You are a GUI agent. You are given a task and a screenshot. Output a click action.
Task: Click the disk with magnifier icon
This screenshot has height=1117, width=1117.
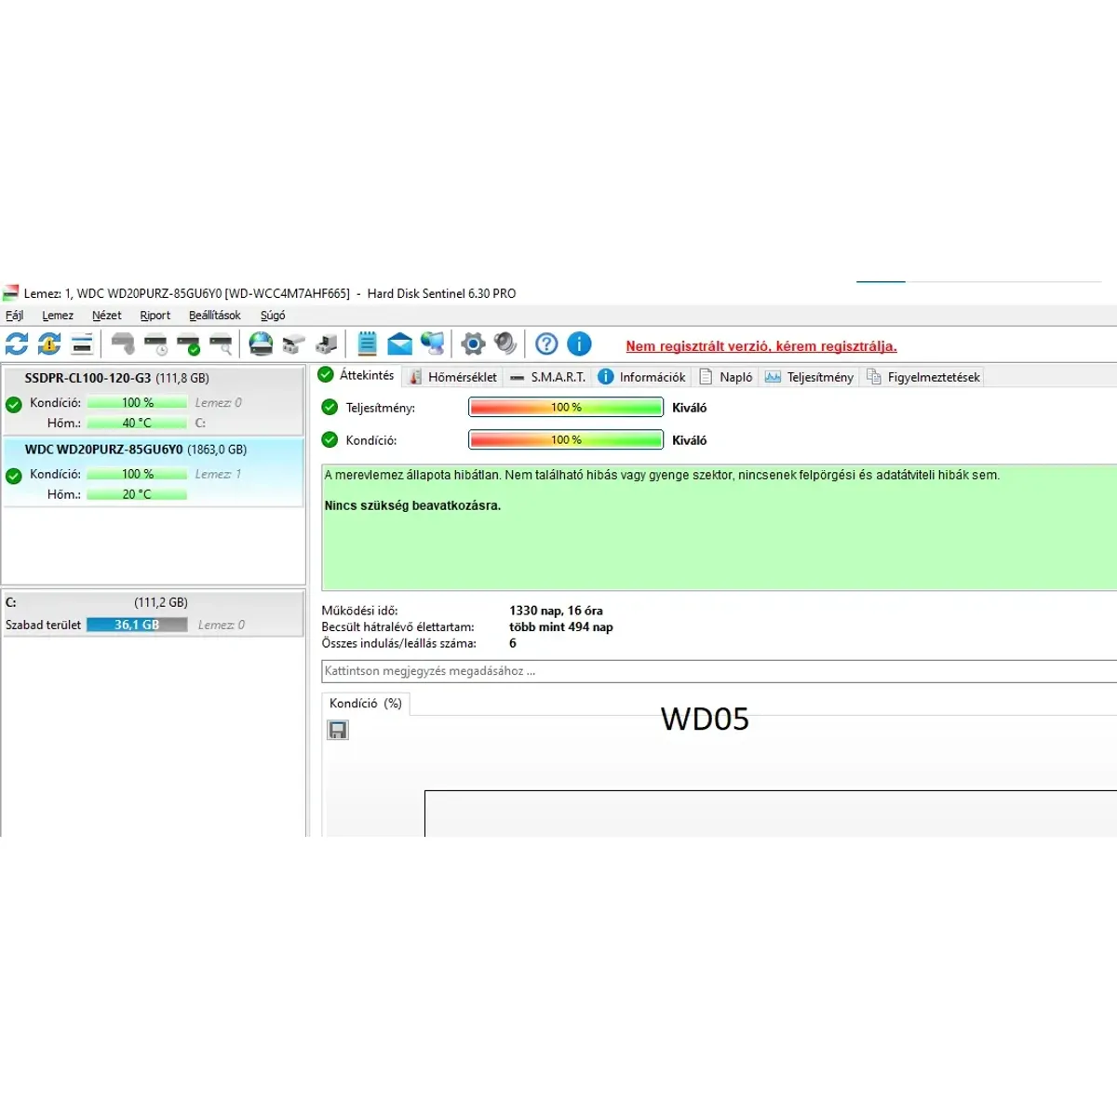point(221,344)
